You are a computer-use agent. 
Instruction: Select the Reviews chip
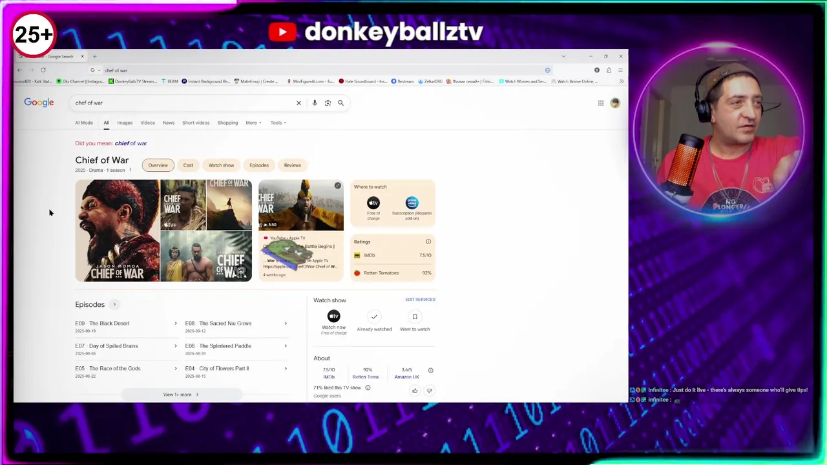292,165
